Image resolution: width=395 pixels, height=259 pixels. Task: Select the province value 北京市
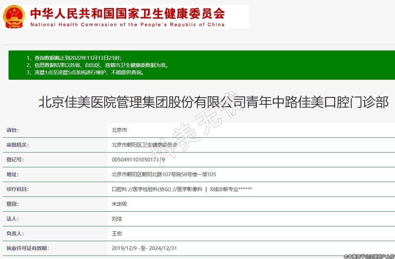click(119, 130)
